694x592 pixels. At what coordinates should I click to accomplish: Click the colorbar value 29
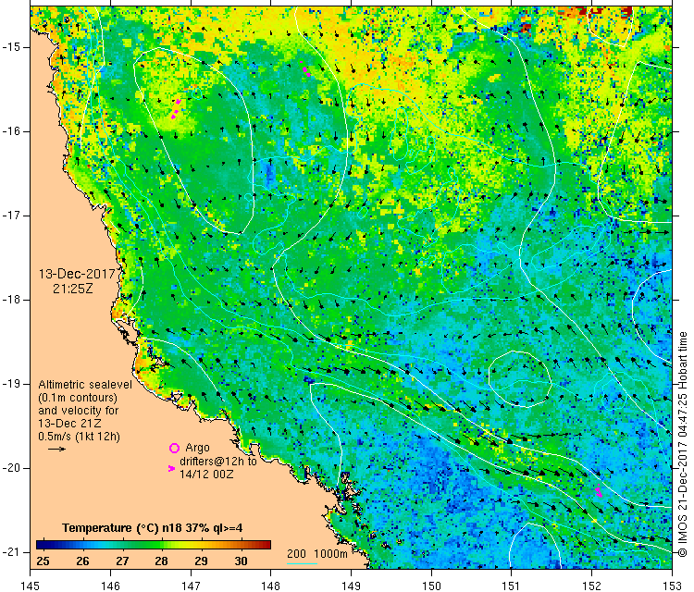[x=201, y=561]
